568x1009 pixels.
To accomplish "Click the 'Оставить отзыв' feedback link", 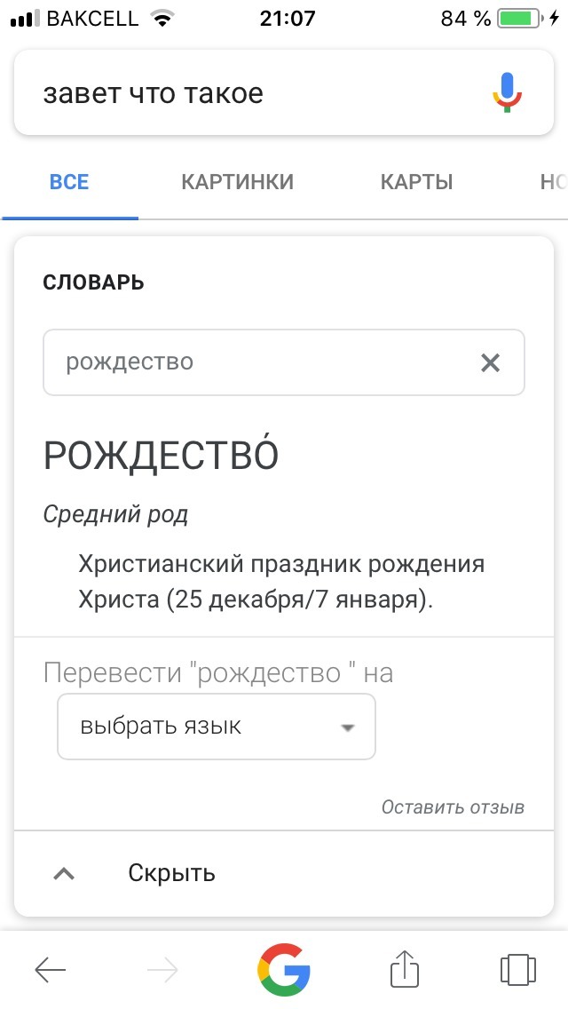I will pos(453,807).
